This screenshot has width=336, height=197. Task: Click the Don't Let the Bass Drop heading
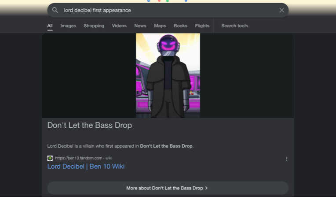(x=90, y=125)
